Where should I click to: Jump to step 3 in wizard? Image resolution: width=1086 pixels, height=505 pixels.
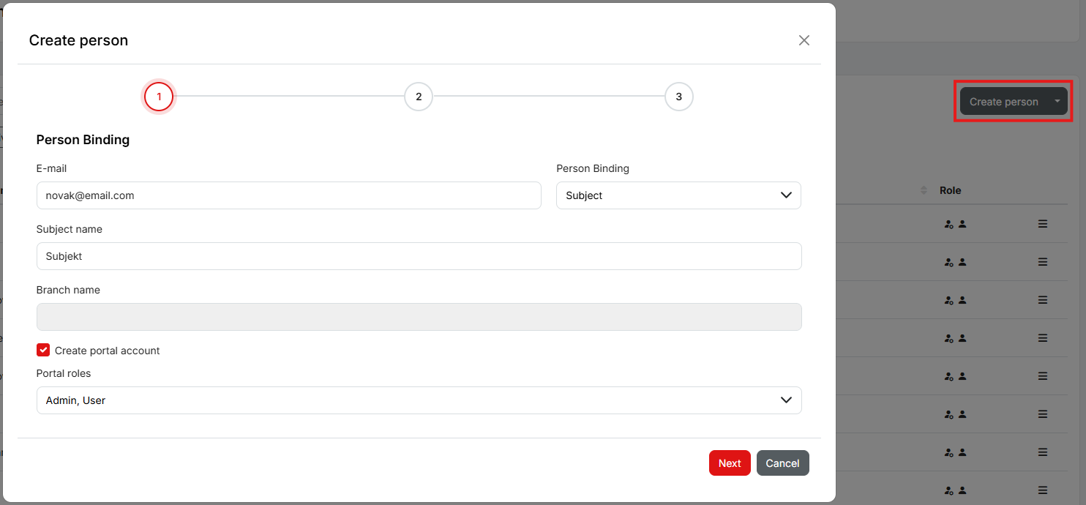click(x=678, y=97)
